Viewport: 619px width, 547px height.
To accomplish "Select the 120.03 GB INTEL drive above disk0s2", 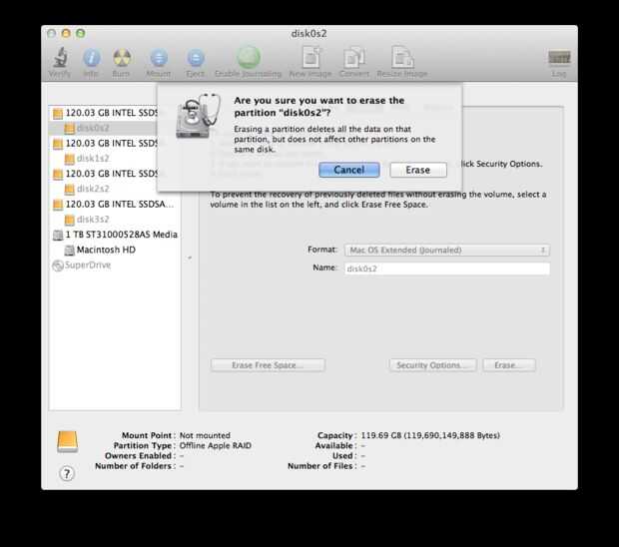I will (x=105, y=113).
